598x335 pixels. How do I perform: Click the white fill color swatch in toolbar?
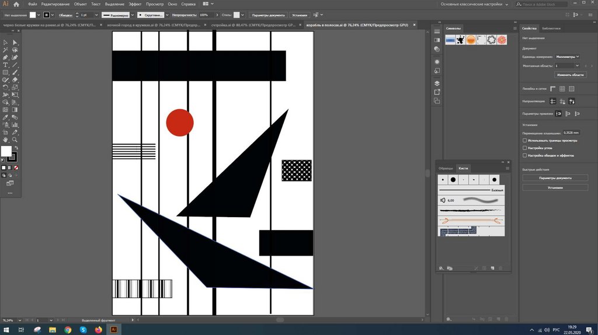(6, 151)
